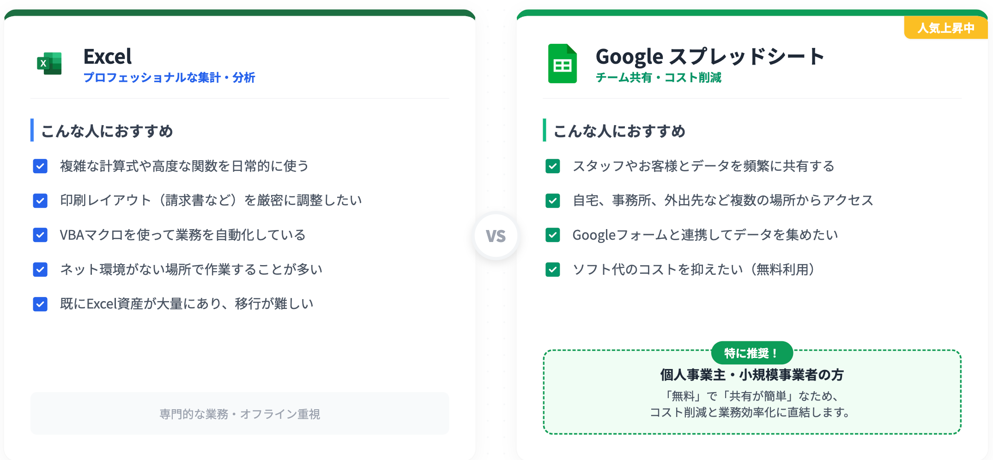
Task: Click the 特に推奨！ green pill badge
Action: pyautogui.click(x=751, y=353)
